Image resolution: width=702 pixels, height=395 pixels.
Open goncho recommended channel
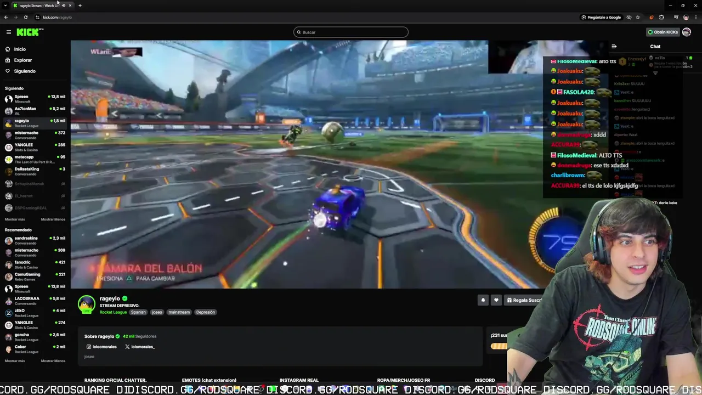coord(35,337)
